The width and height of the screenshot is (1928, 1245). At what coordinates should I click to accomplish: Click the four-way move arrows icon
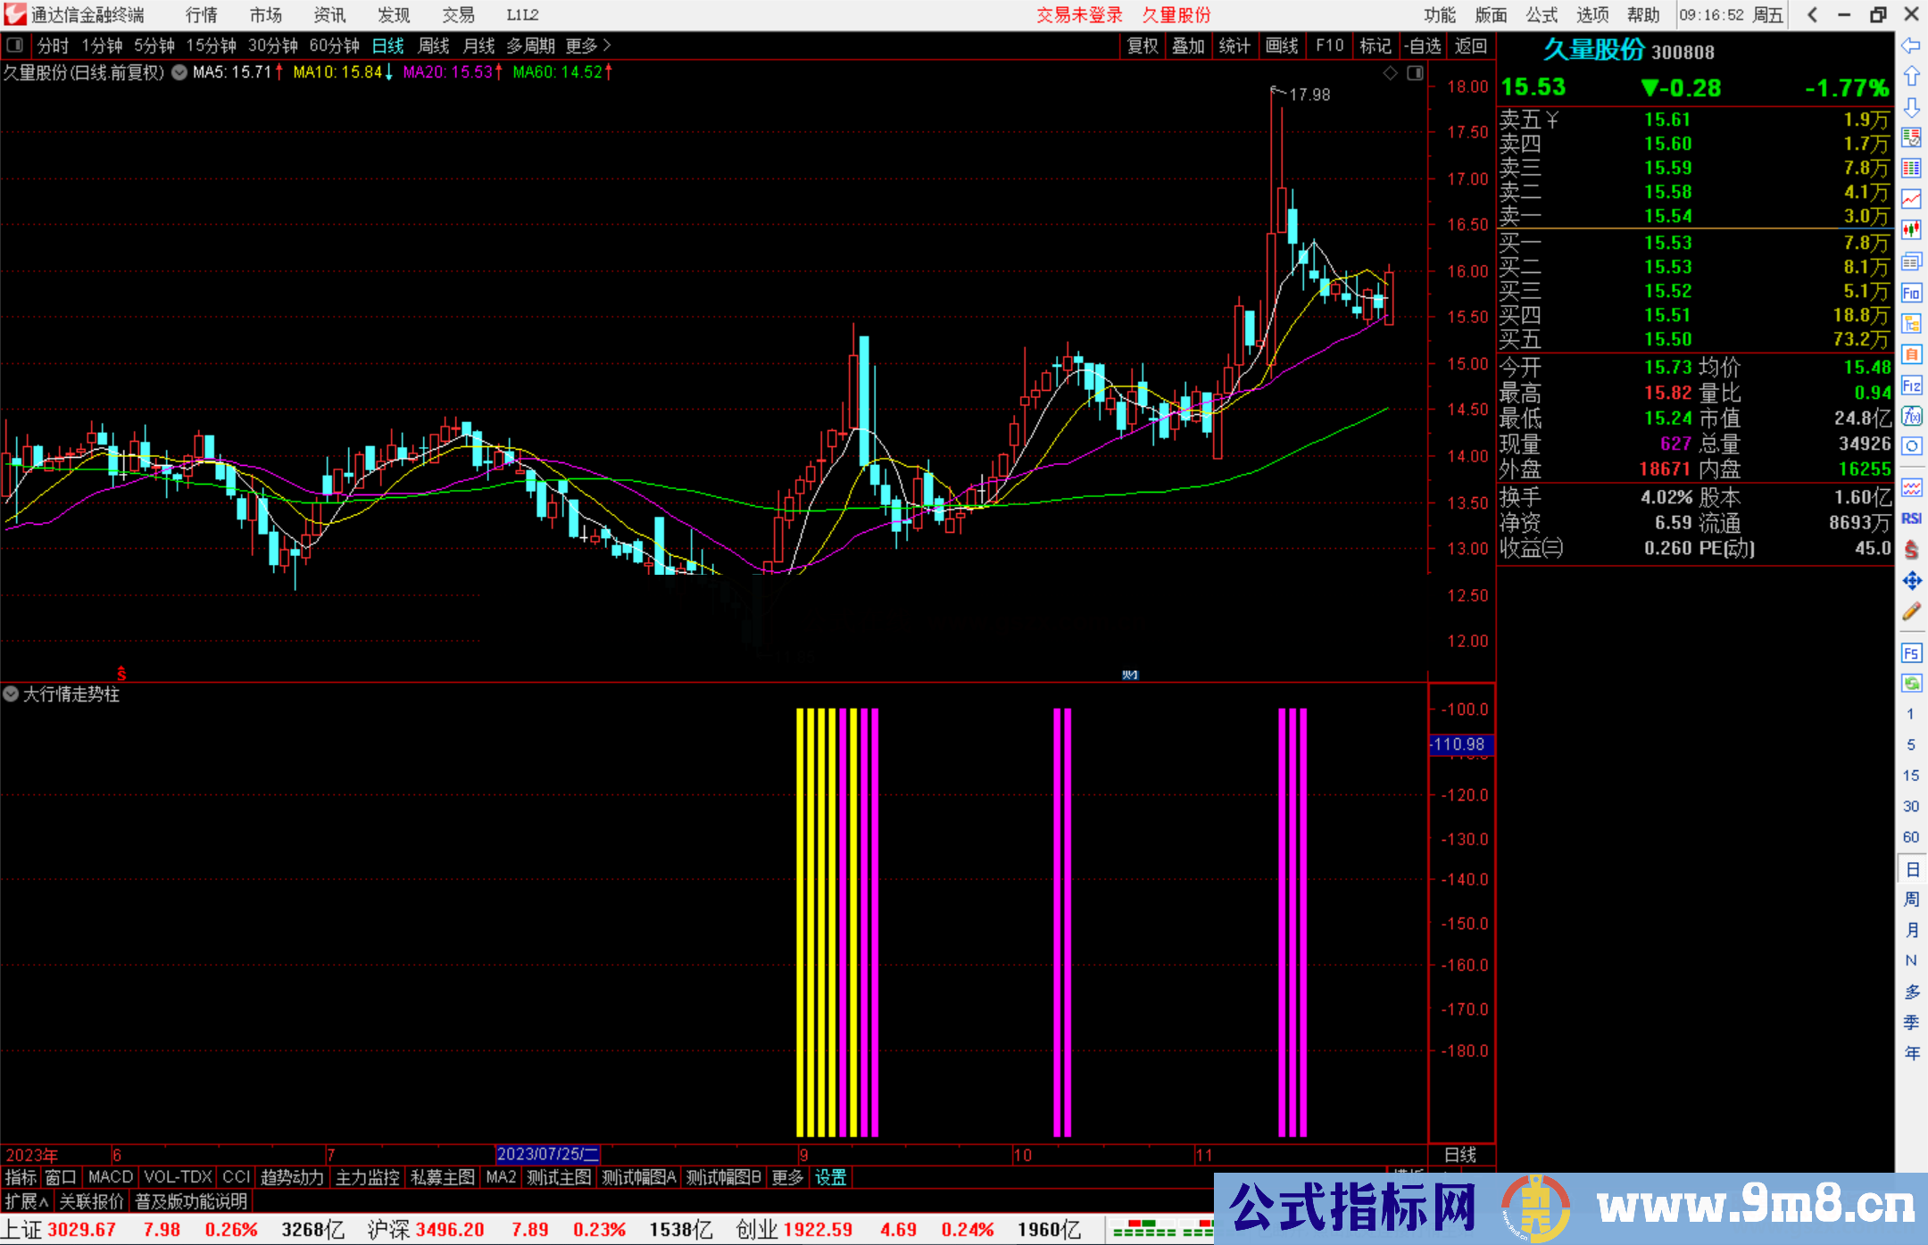pos(1911,581)
